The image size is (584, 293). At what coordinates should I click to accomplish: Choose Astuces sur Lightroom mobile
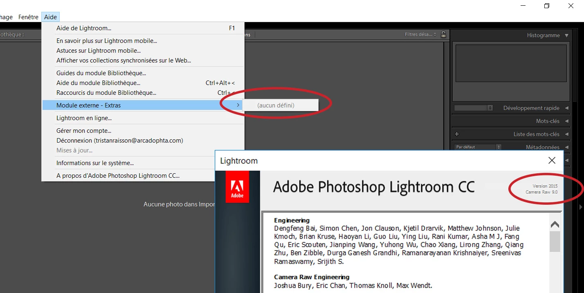(143, 51)
